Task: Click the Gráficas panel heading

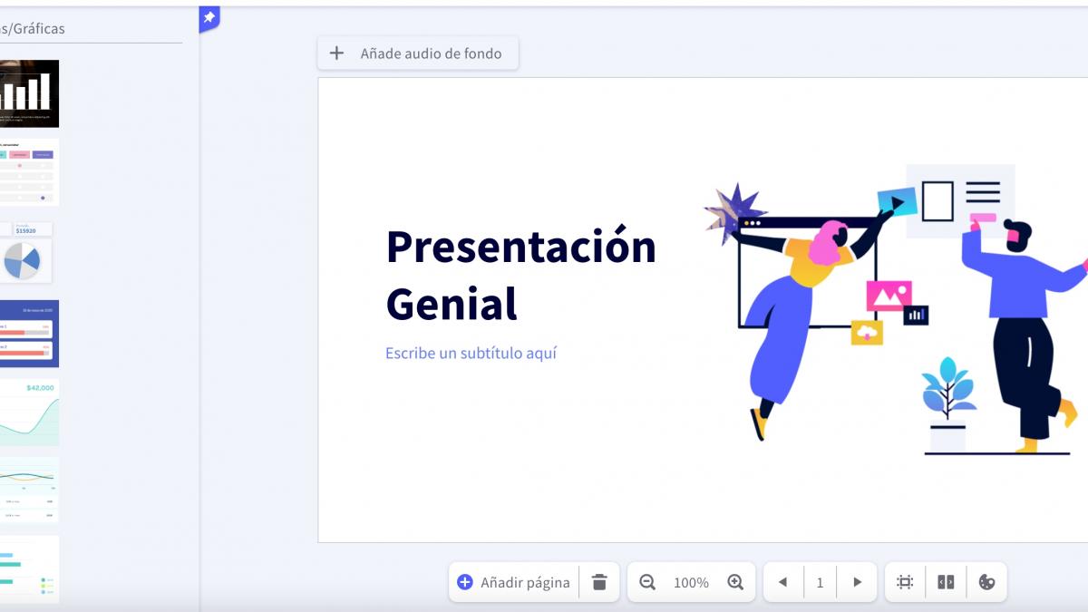Action: (33, 28)
